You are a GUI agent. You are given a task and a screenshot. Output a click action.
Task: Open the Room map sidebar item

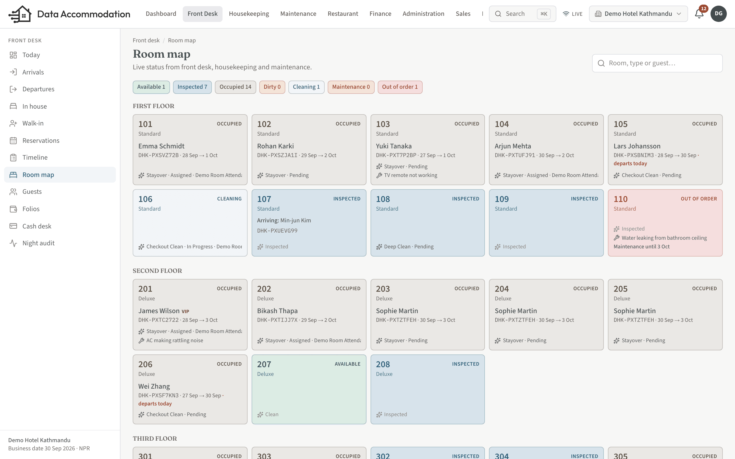tap(60, 175)
